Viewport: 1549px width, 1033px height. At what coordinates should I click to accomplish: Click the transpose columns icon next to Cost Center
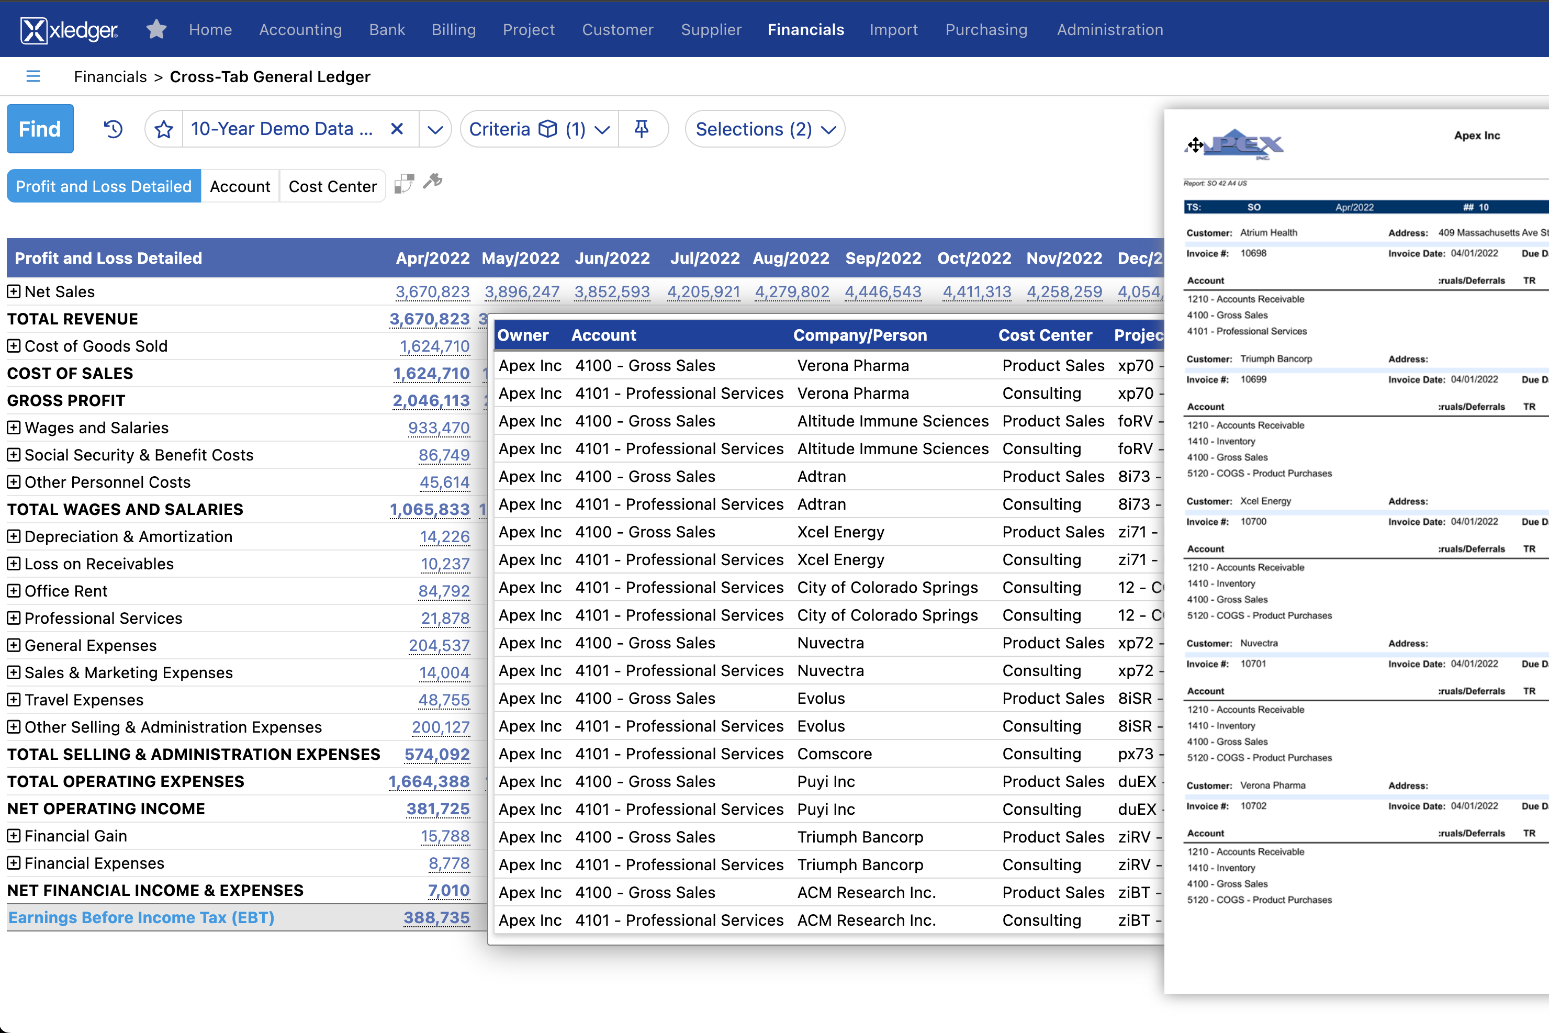[x=404, y=184]
